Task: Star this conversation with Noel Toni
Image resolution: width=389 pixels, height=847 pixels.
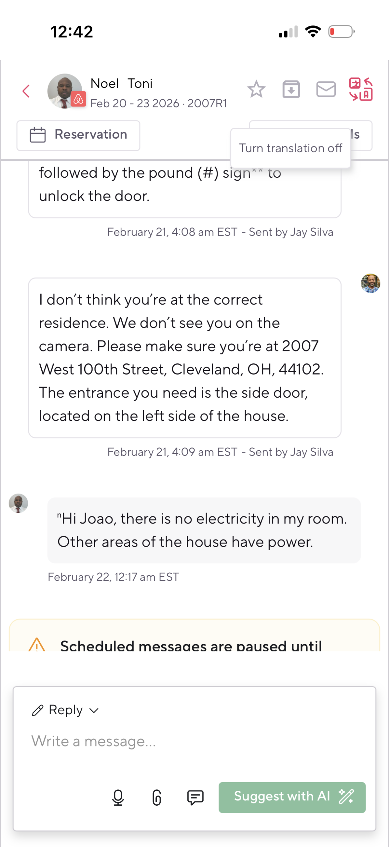Action: point(256,89)
